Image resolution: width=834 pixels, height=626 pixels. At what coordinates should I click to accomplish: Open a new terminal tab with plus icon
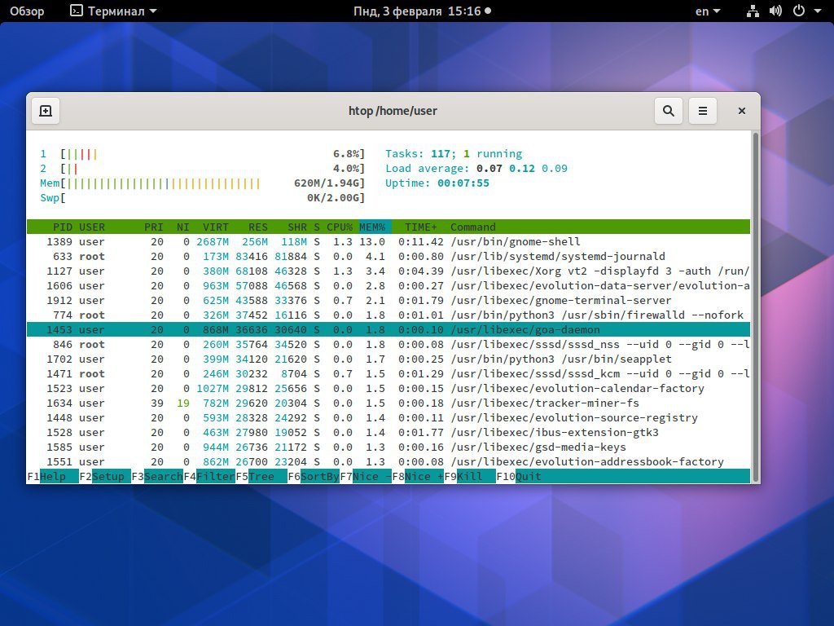tap(46, 111)
